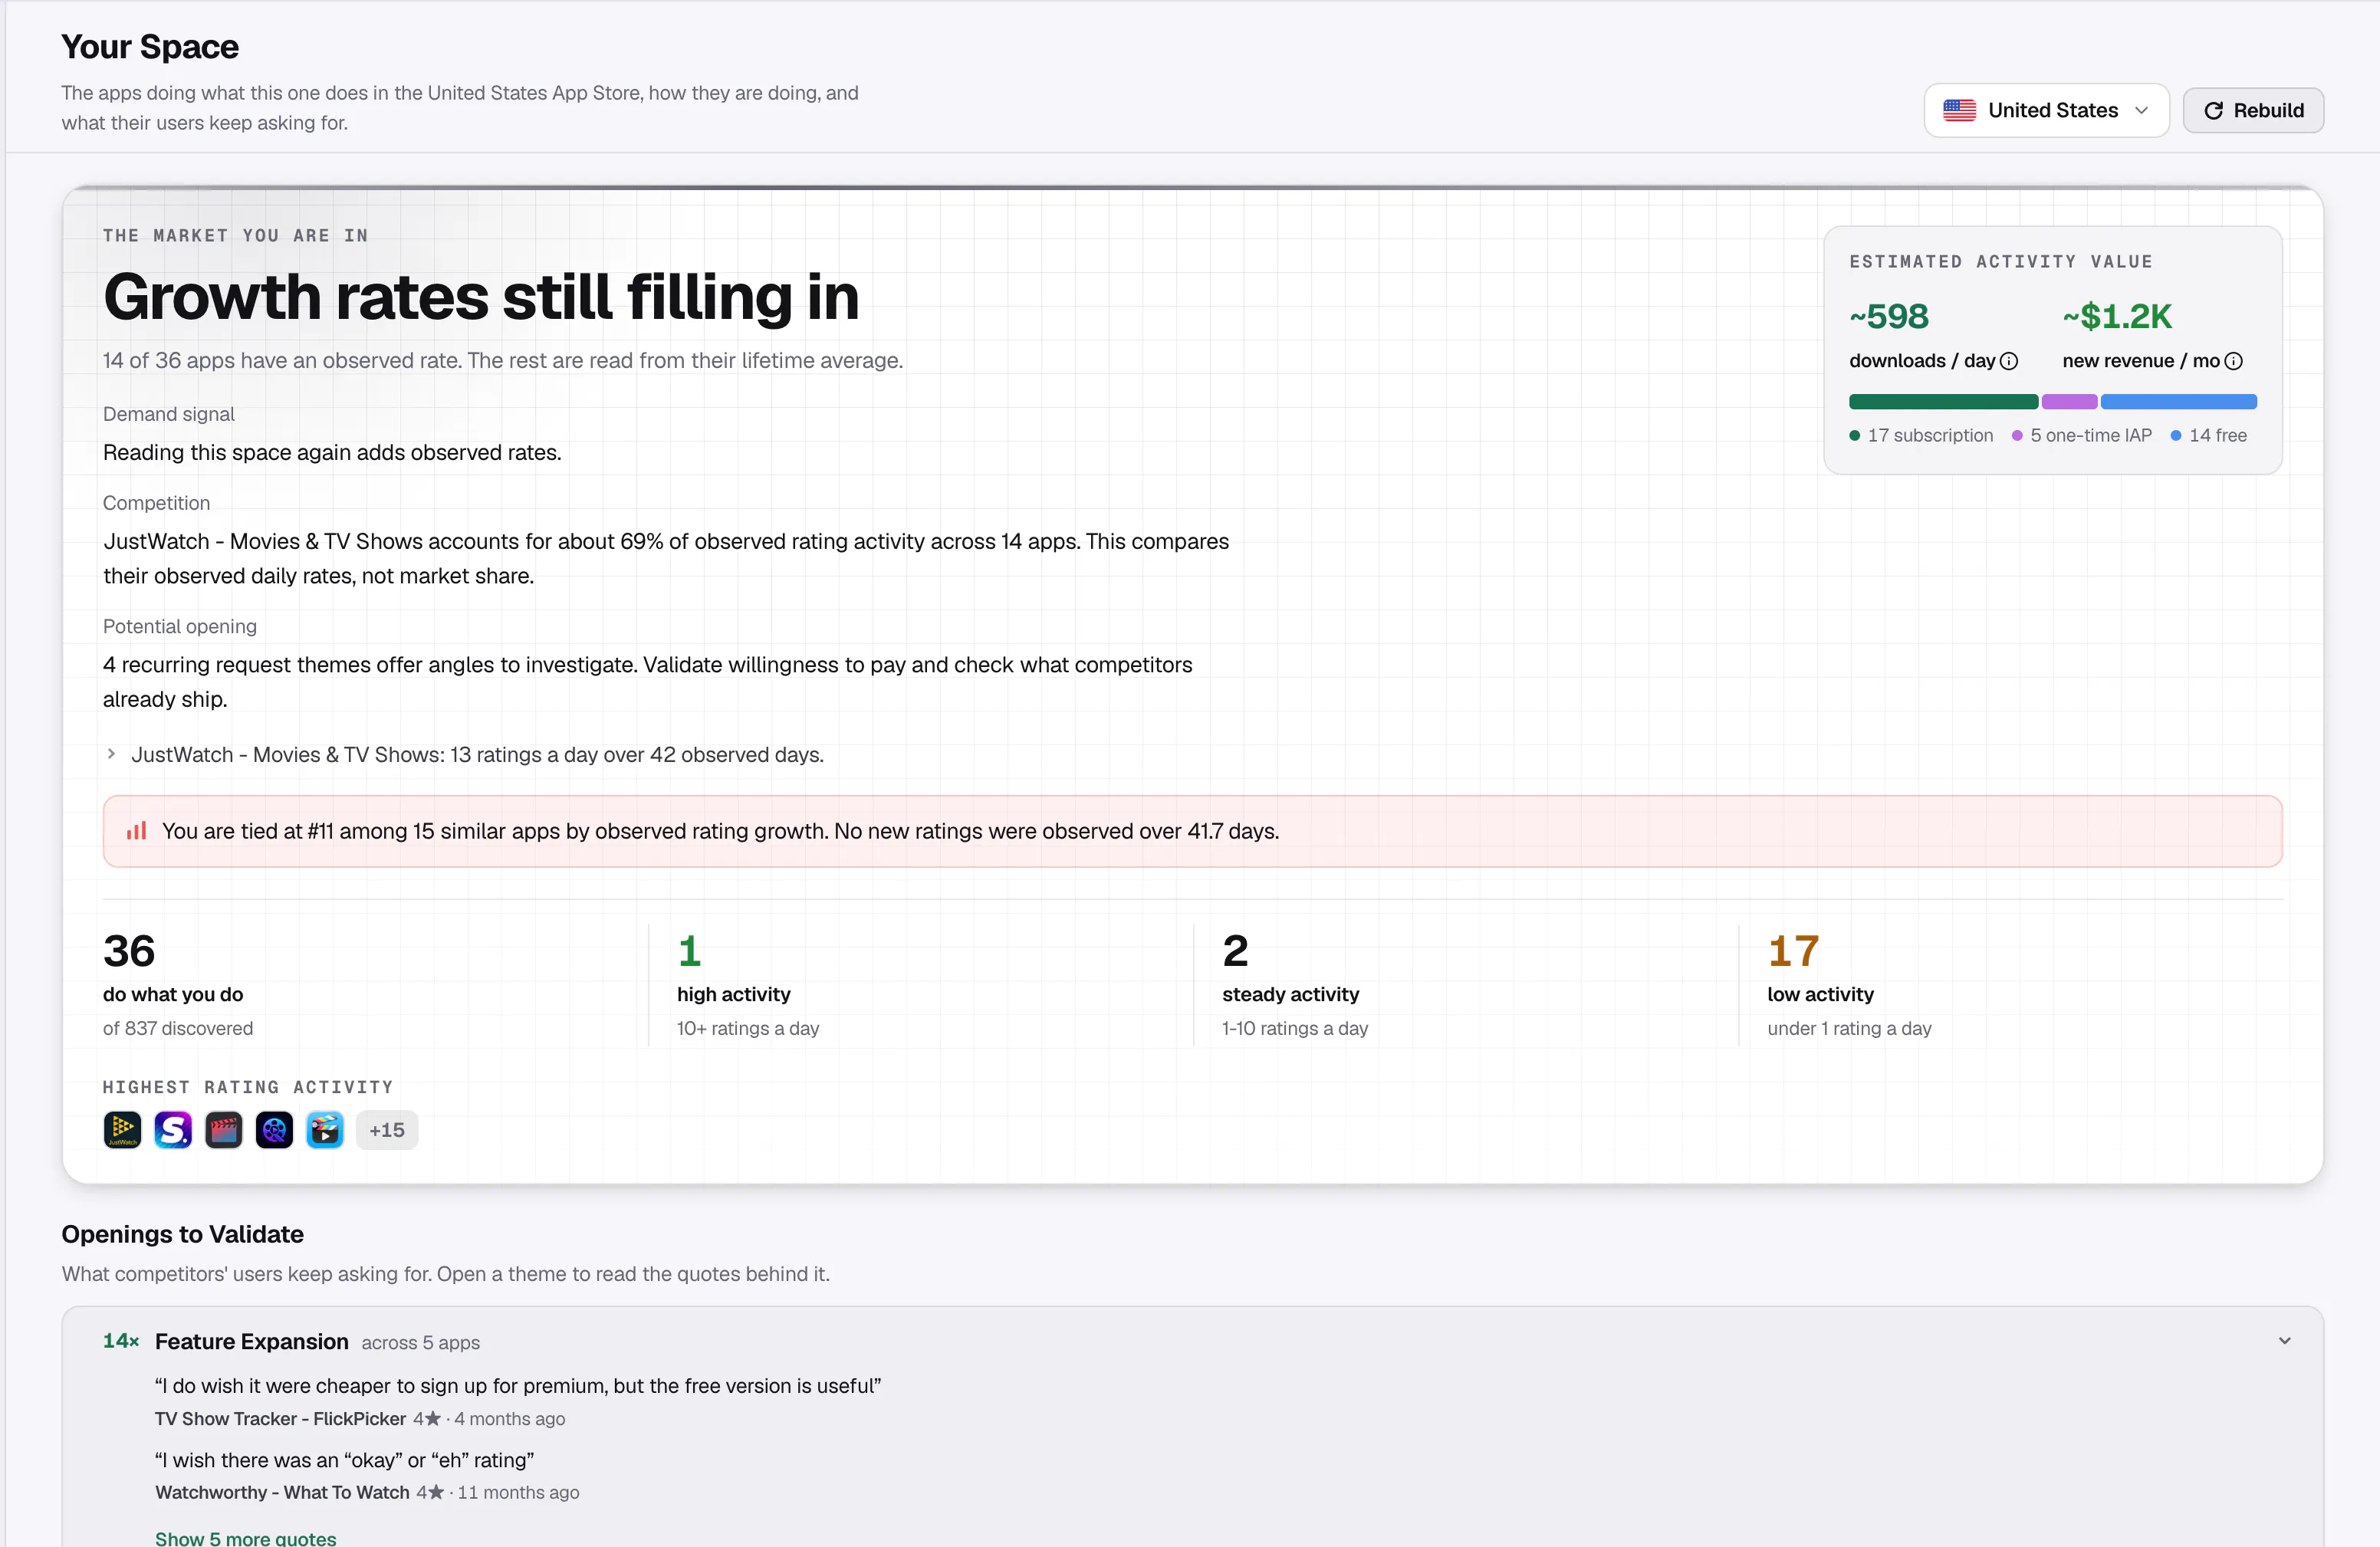Screen dimensions: 2380x1547
Task: Open the Feature Expansion theme title
Action: click(252, 1342)
